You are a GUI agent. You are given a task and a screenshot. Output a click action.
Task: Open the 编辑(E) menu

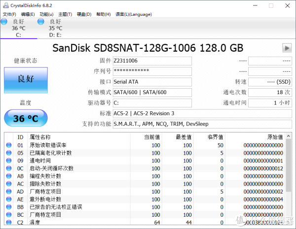click(28, 14)
